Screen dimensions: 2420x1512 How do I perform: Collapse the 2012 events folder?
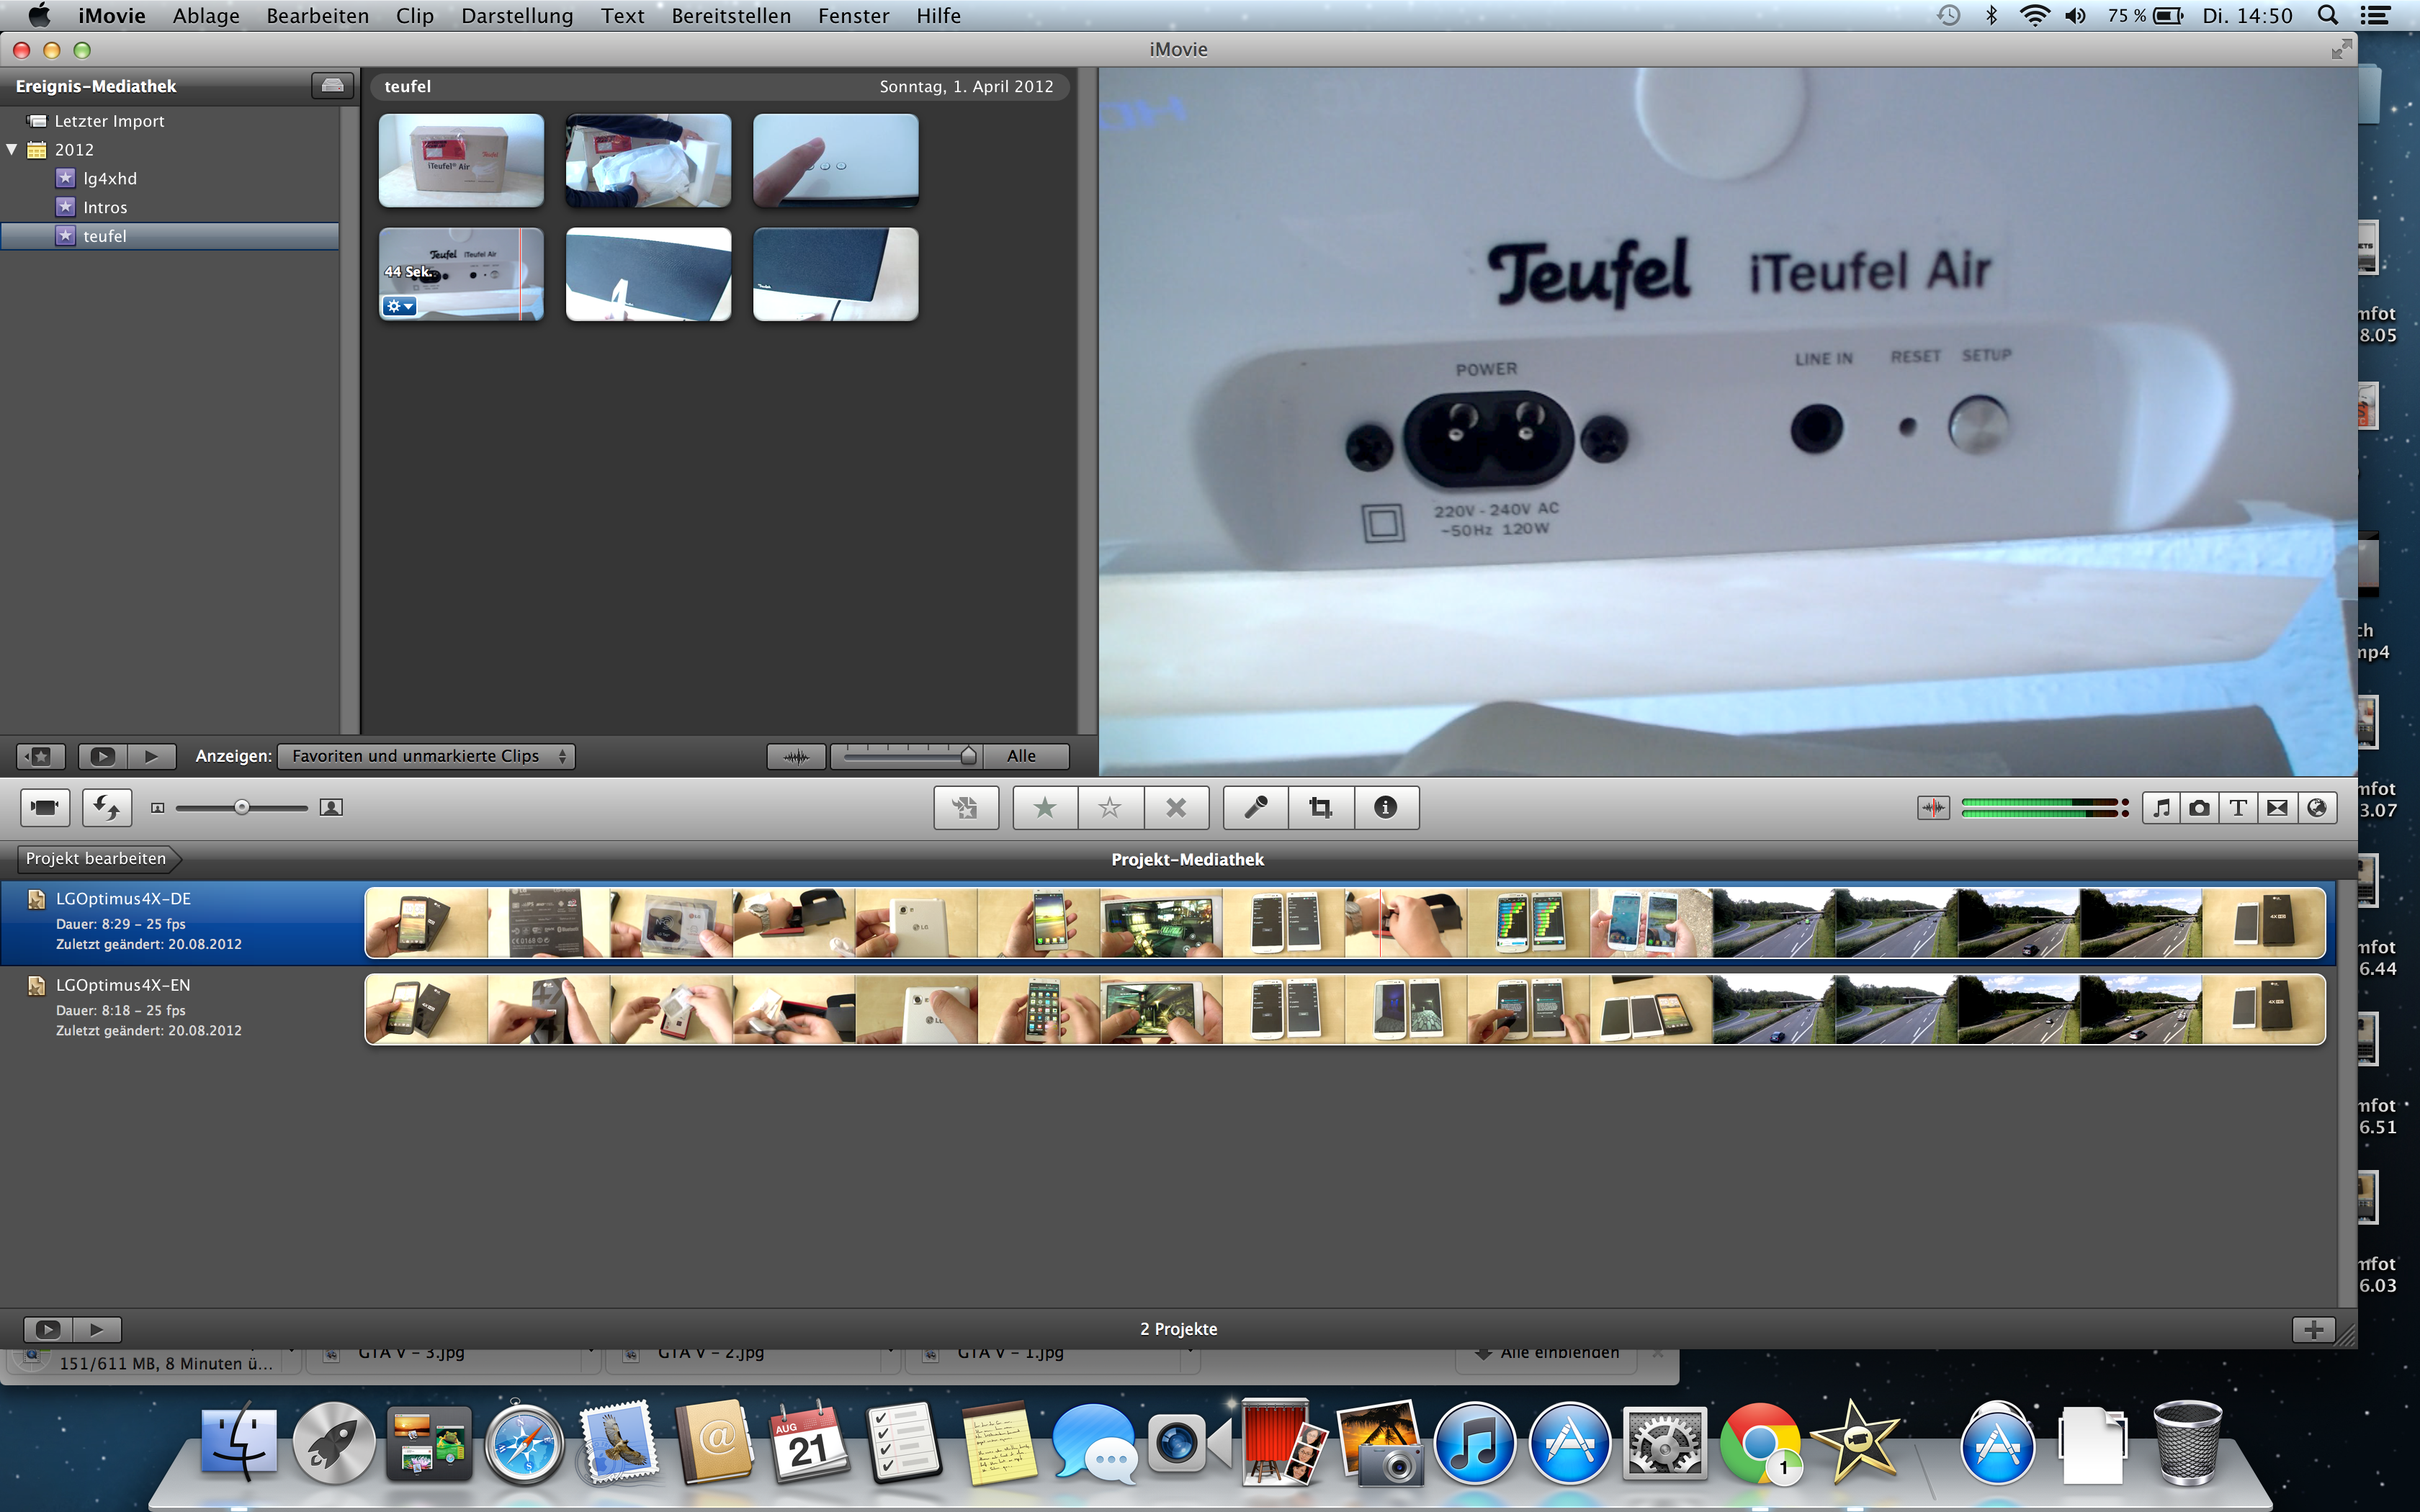tap(12, 149)
